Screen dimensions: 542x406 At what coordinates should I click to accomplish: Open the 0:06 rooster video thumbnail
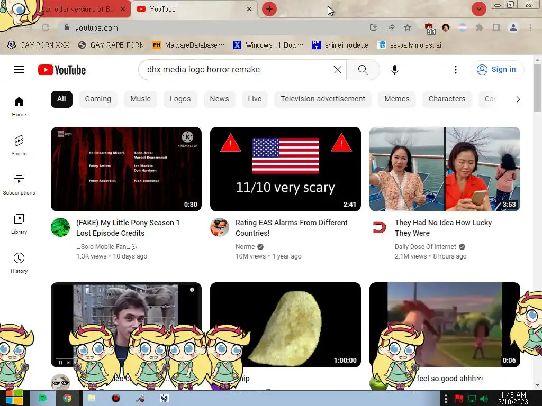coord(445,325)
